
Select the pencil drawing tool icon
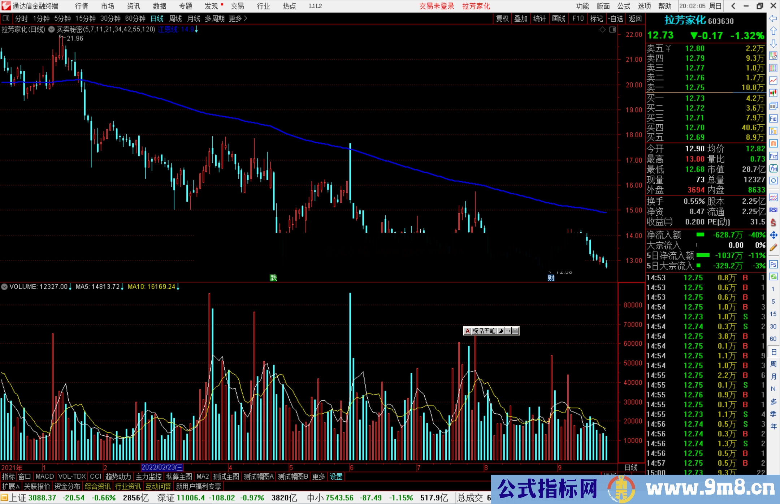[773, 248]
